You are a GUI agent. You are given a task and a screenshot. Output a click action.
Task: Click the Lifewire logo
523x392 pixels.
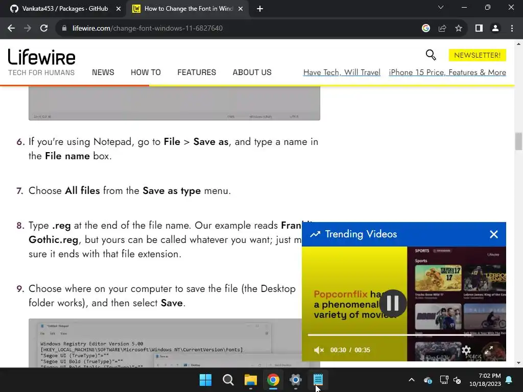42,57
